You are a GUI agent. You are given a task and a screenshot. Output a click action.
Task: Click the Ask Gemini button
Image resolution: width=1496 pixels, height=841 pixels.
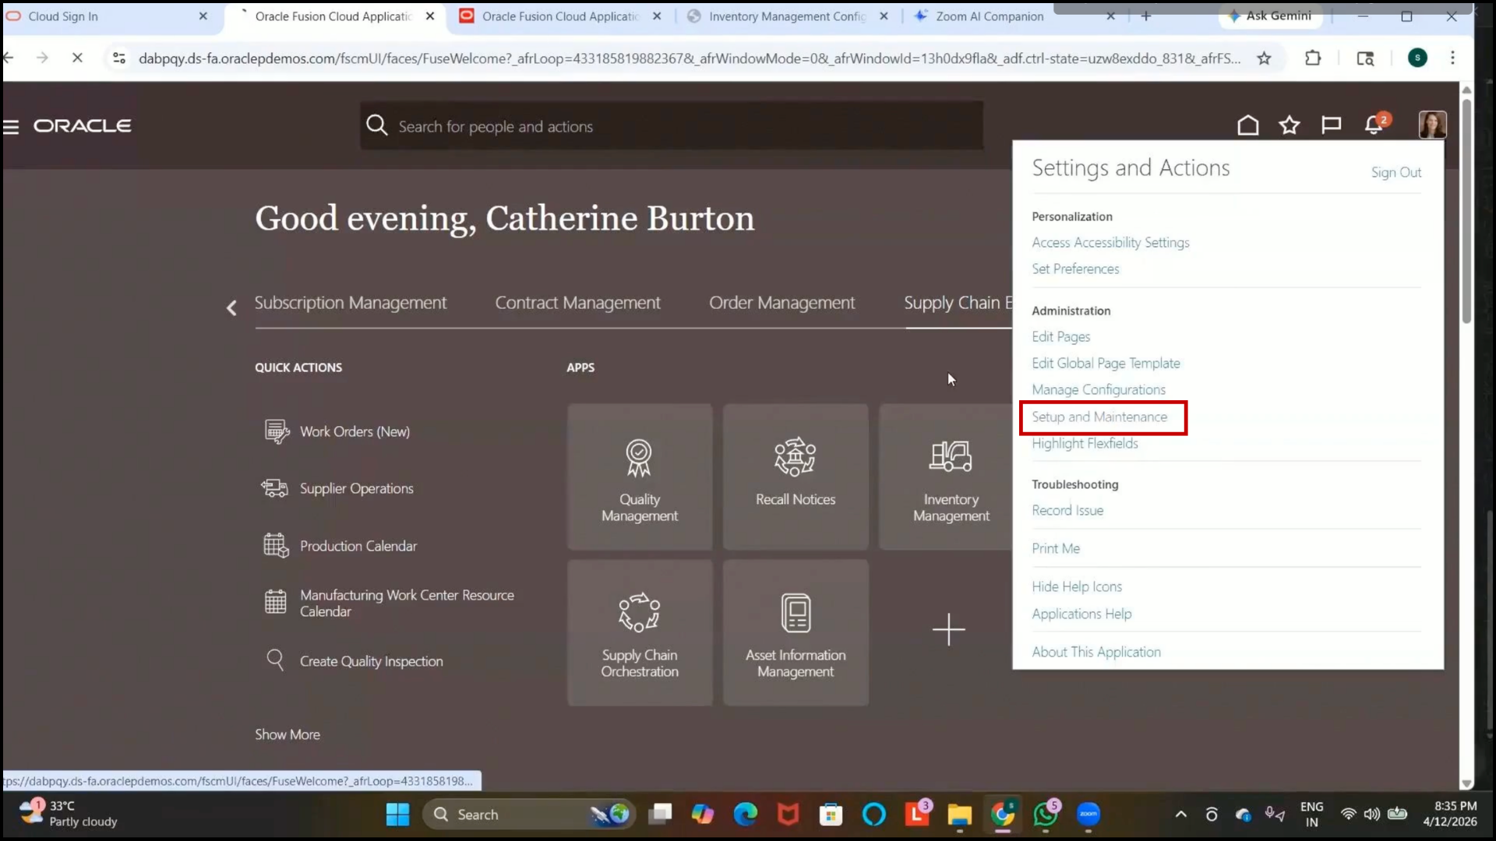tap(1270, 16)
